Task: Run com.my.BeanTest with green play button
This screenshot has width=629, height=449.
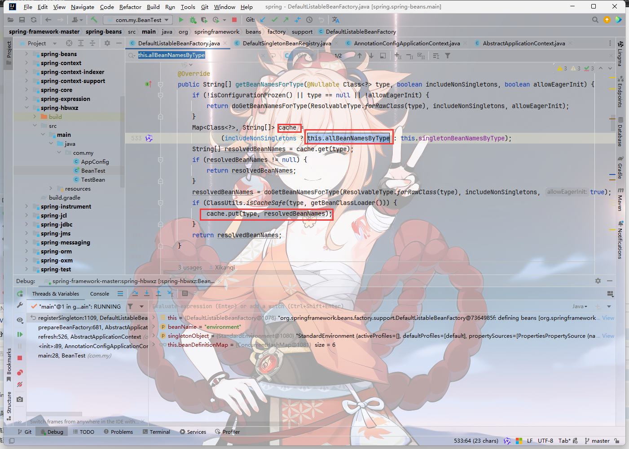Action: point(181,20)
